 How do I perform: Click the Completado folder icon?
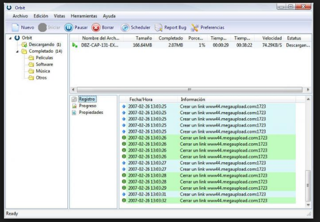[x=24, y=51]
